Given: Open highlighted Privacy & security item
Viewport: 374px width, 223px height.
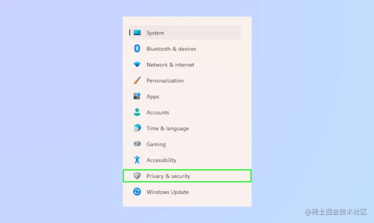Looking at the screenshot, I should click(x=187, y=176).
